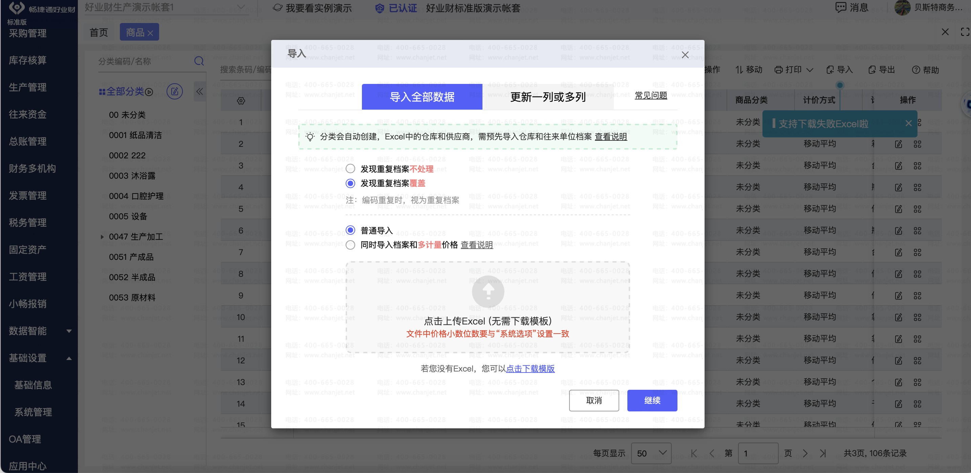971x473 pixels.
Task: Click the 导出 toolbar button
Action: [x=882, y=70]
